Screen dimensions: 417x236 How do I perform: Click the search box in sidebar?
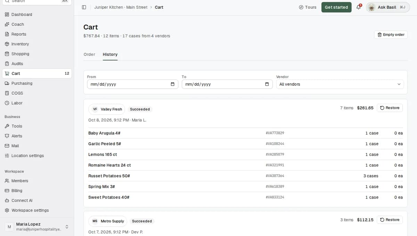pyautogui.click(x=37, y=1)
